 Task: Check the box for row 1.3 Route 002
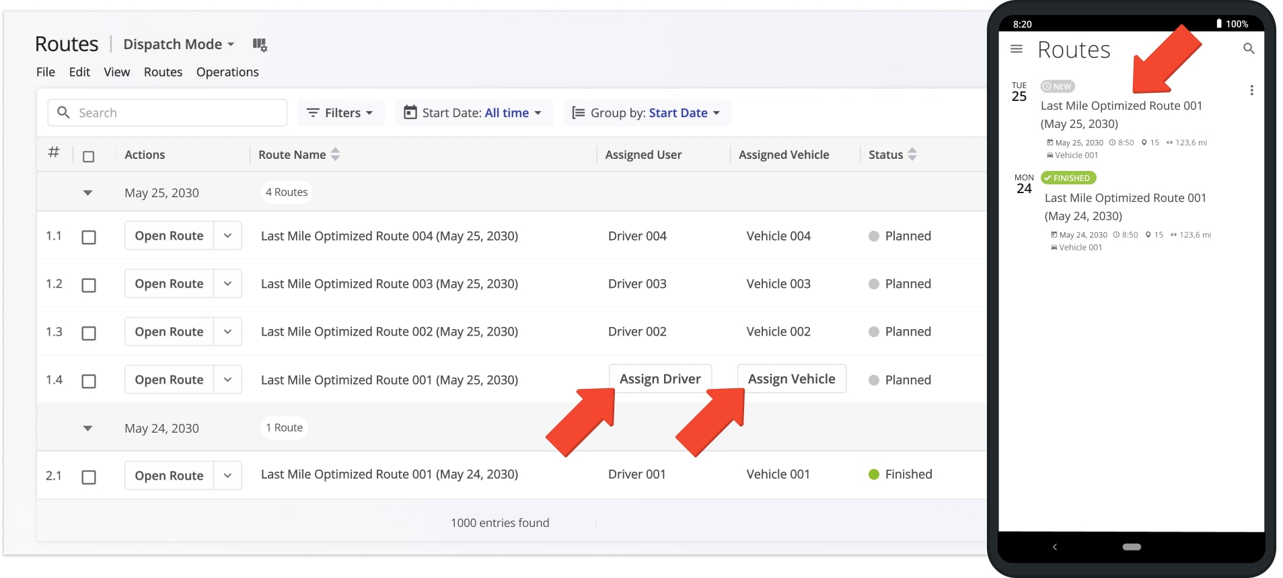click(88, 333)
